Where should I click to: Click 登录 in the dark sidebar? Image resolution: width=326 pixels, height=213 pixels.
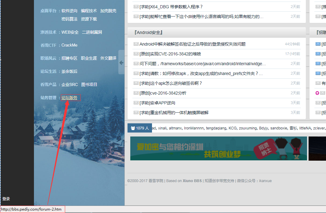[x=6, y=199]
